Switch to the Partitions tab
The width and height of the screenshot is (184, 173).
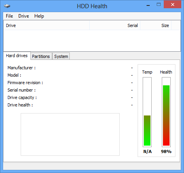tap(41, 56)
